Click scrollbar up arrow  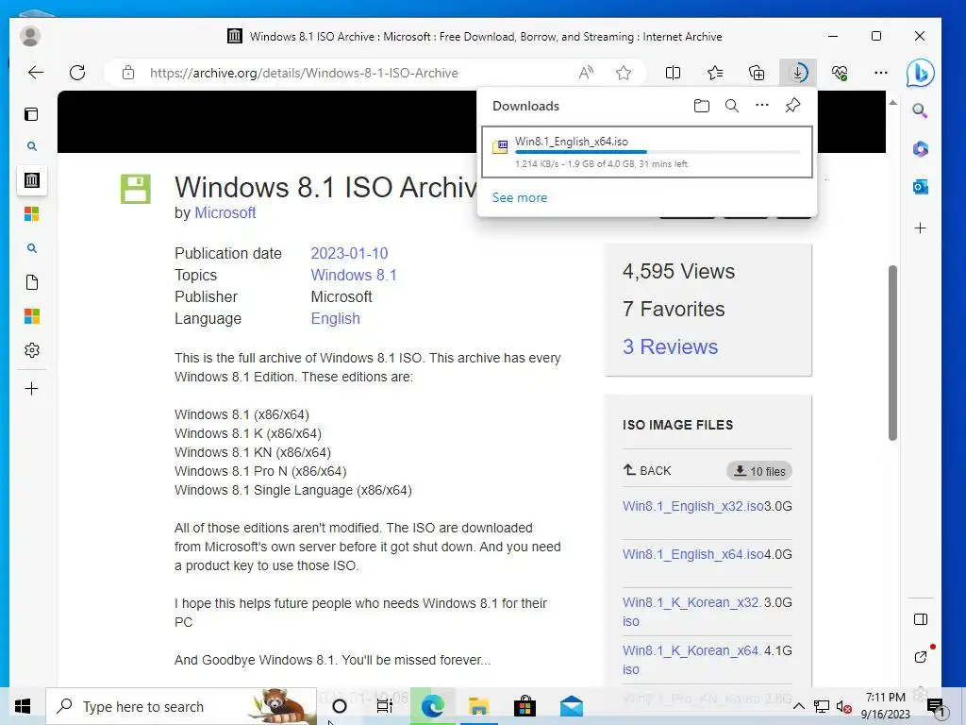point(892,102)
